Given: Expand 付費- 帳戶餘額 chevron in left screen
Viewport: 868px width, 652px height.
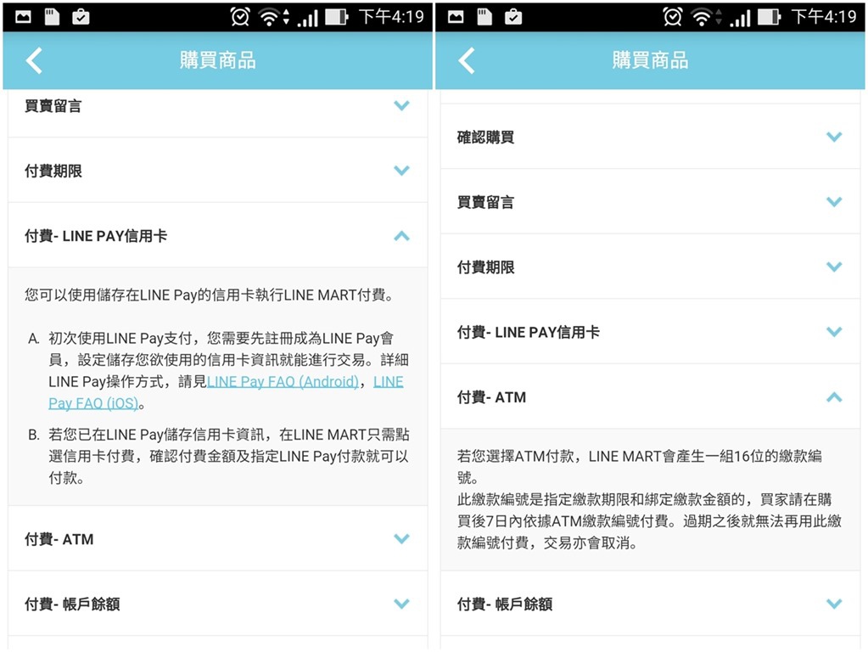Looking at the screenshot, I should click(401, 604).
